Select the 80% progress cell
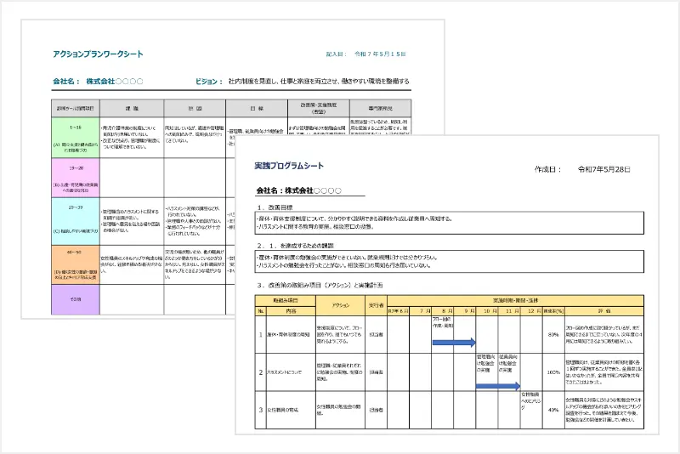680x454 pixels. pos(552,334)
